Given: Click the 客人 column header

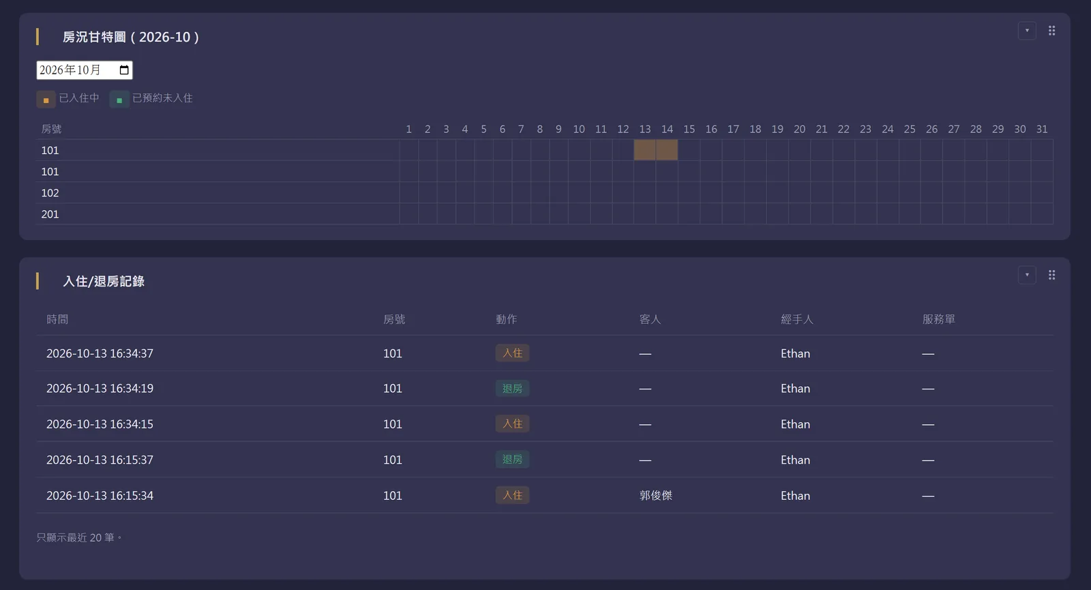Looking at the screenshot, I should [x=651, y=319].
